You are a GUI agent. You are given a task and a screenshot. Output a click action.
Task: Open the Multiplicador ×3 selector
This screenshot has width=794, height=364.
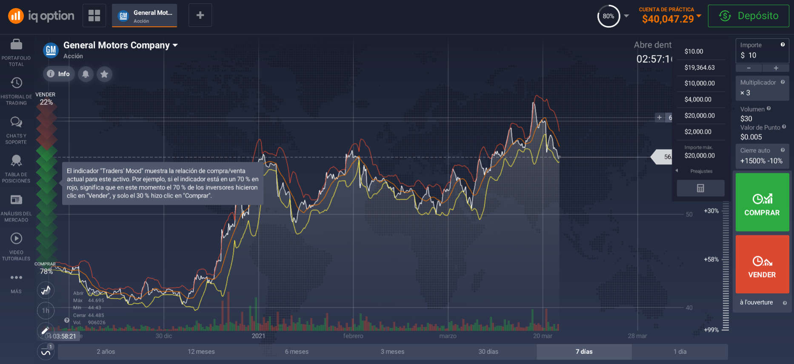click(762, 88)
